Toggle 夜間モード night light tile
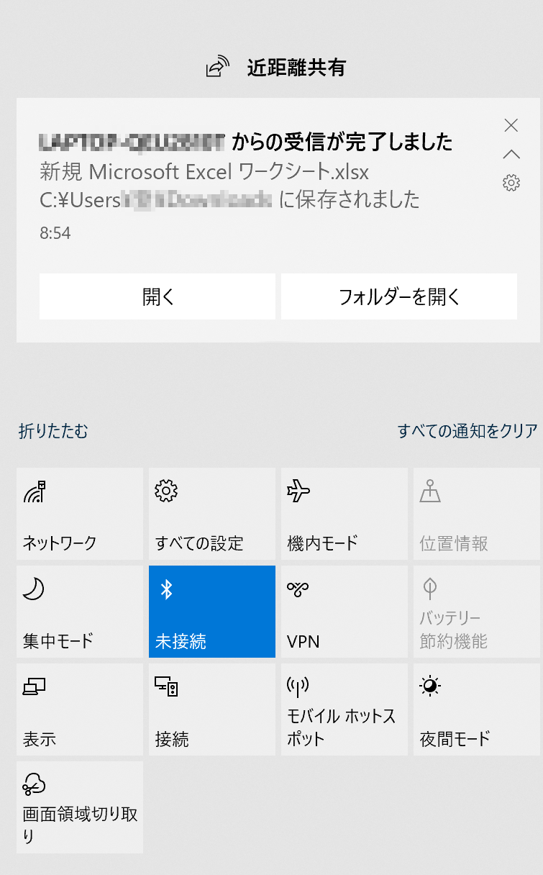 tap(477, 709)
